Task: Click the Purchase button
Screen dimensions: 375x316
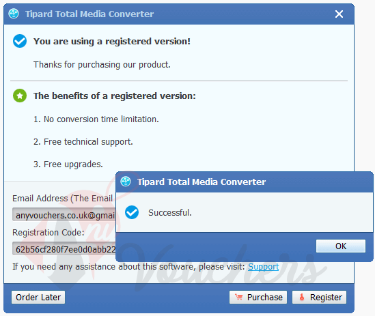Action: point(258,297)
